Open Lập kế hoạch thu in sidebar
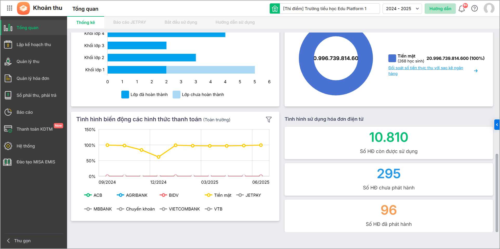The width and height of the screenshot is (500, 249). click(x=34, y=44)
